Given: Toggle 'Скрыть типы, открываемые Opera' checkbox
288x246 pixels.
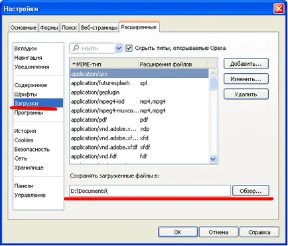Looking at the screenshot, I should point(129,48).
